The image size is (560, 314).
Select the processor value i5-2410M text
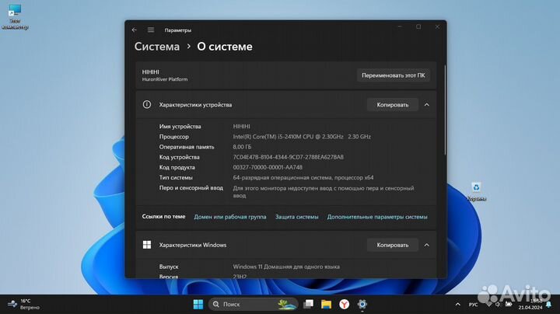[x=302, y=137]
